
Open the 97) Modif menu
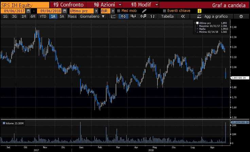[x=141, y=5]
